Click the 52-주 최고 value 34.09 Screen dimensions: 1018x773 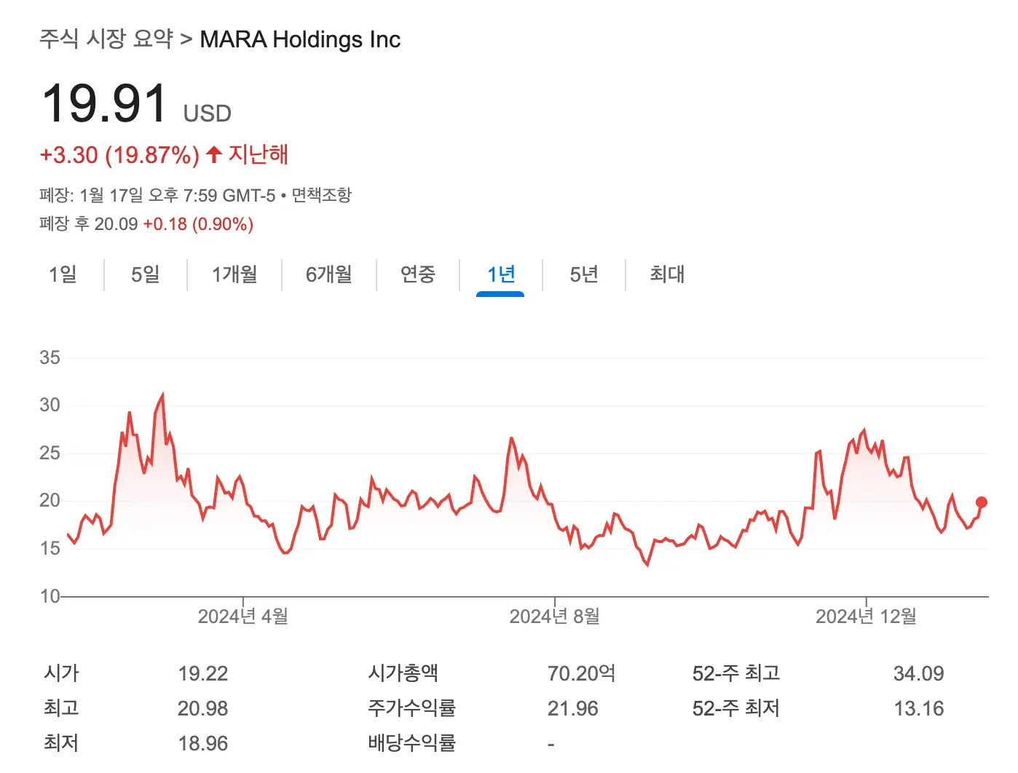click(919, 673)
